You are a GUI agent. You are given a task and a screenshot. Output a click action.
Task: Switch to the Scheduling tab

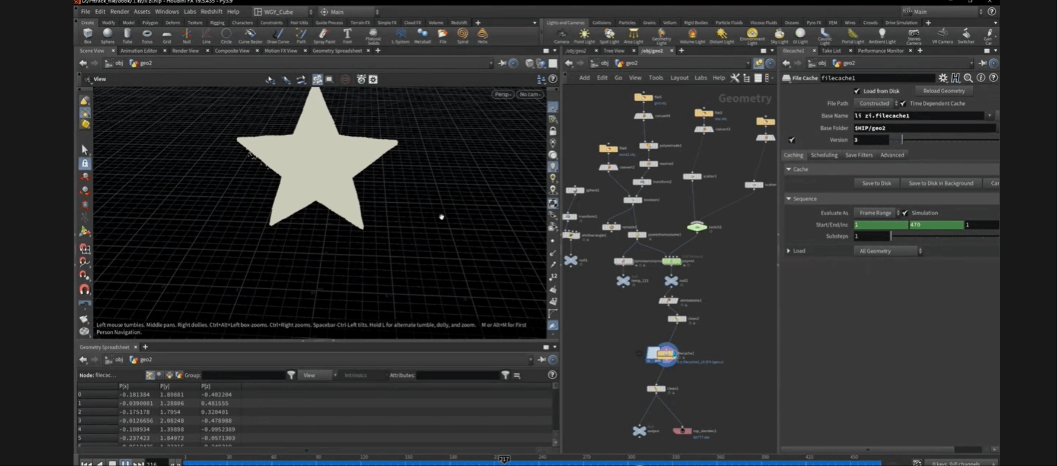(x=824, y=155)
